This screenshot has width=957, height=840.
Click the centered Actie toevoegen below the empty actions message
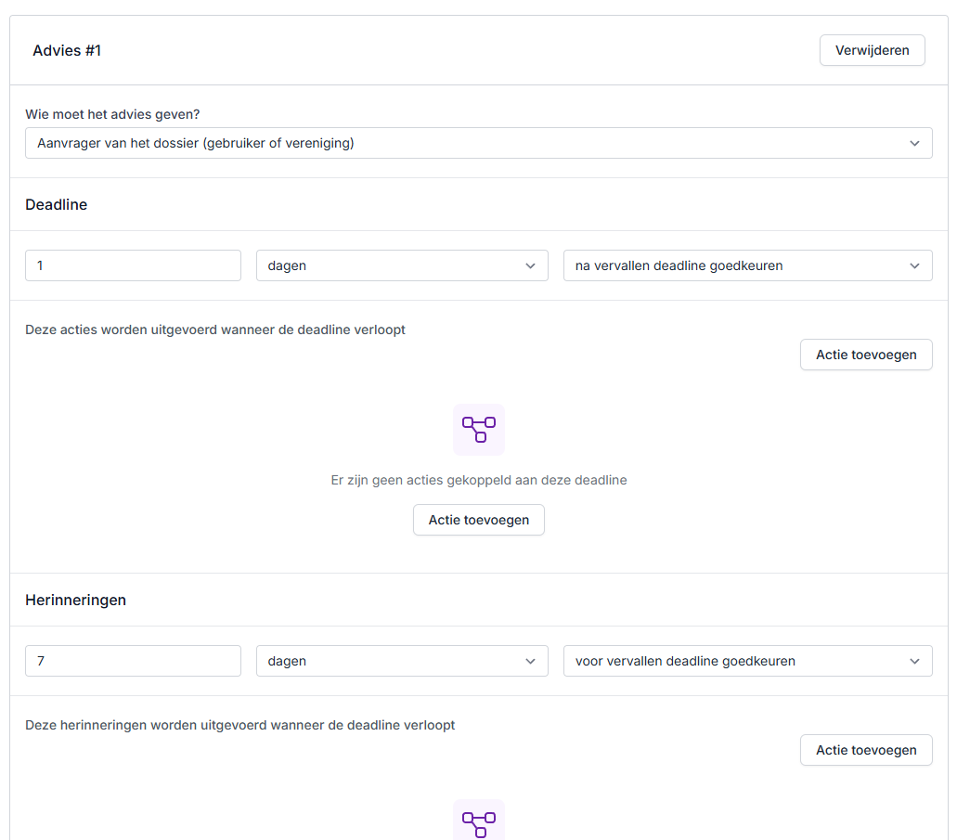(x=479, y=520)
